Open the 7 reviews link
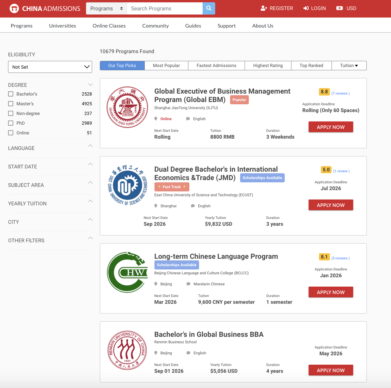 click(x=340, y=93)
